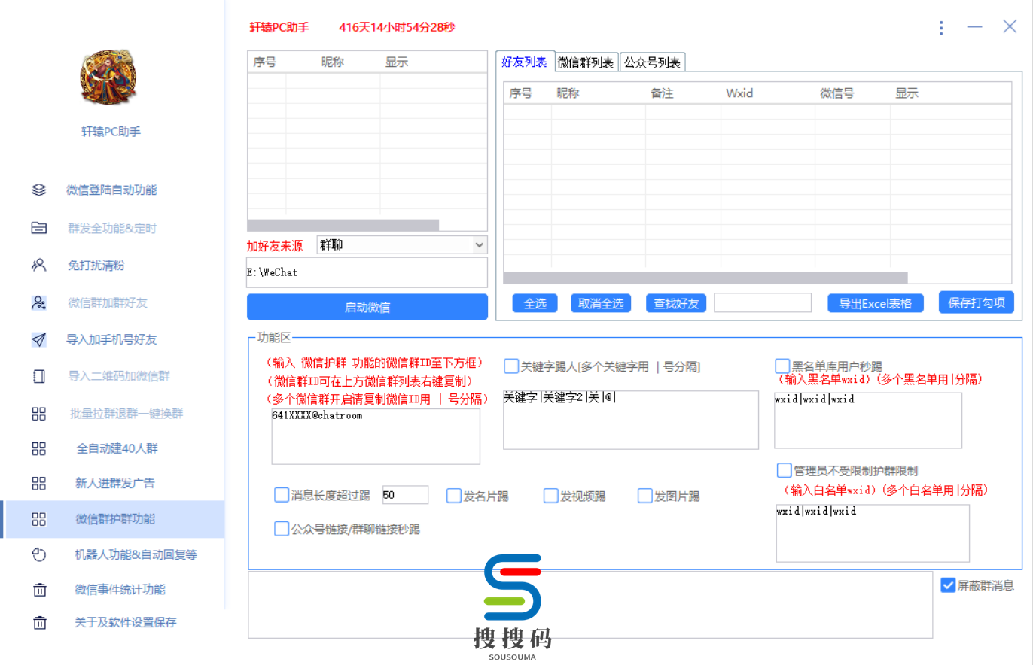This screenshot has height=665, width=1033.
Task: Open the three-dot more options menu
Action: pos(941,28)
